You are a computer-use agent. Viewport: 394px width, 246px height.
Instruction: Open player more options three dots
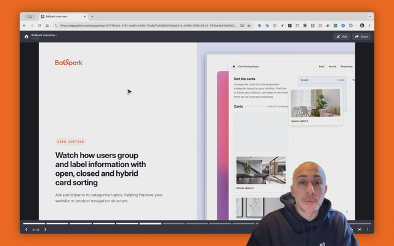coord(368,229)
